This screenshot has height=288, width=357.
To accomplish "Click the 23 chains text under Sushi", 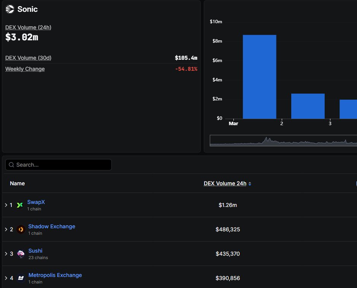I will click(38, 258).
